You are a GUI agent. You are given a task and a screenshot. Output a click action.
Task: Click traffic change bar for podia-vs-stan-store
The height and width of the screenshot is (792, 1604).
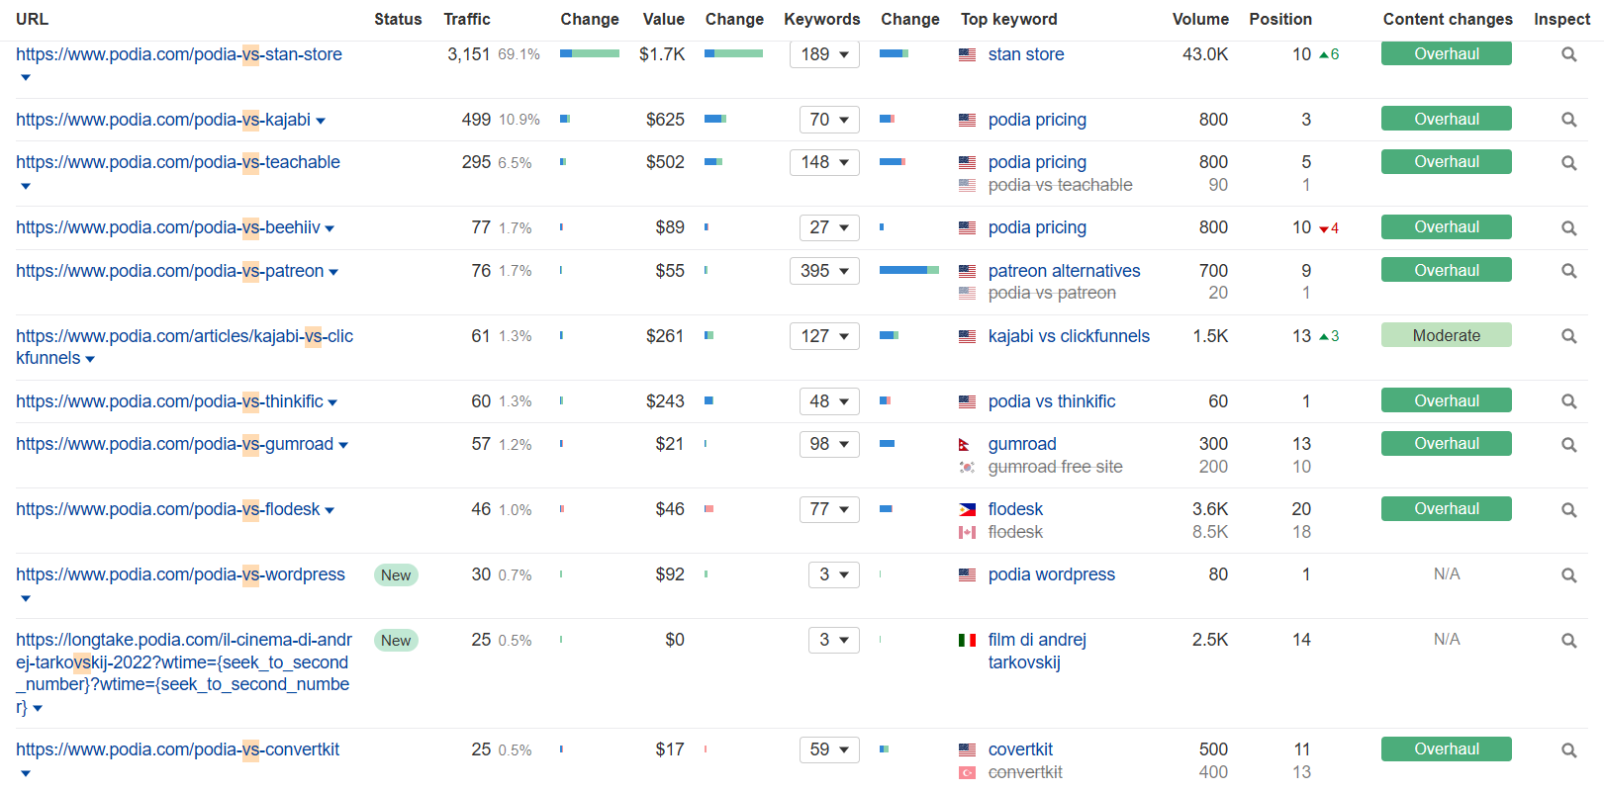tap(590, 53)
